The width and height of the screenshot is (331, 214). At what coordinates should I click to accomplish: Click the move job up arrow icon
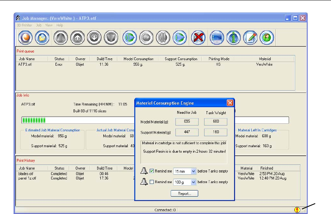pos(77,38)
